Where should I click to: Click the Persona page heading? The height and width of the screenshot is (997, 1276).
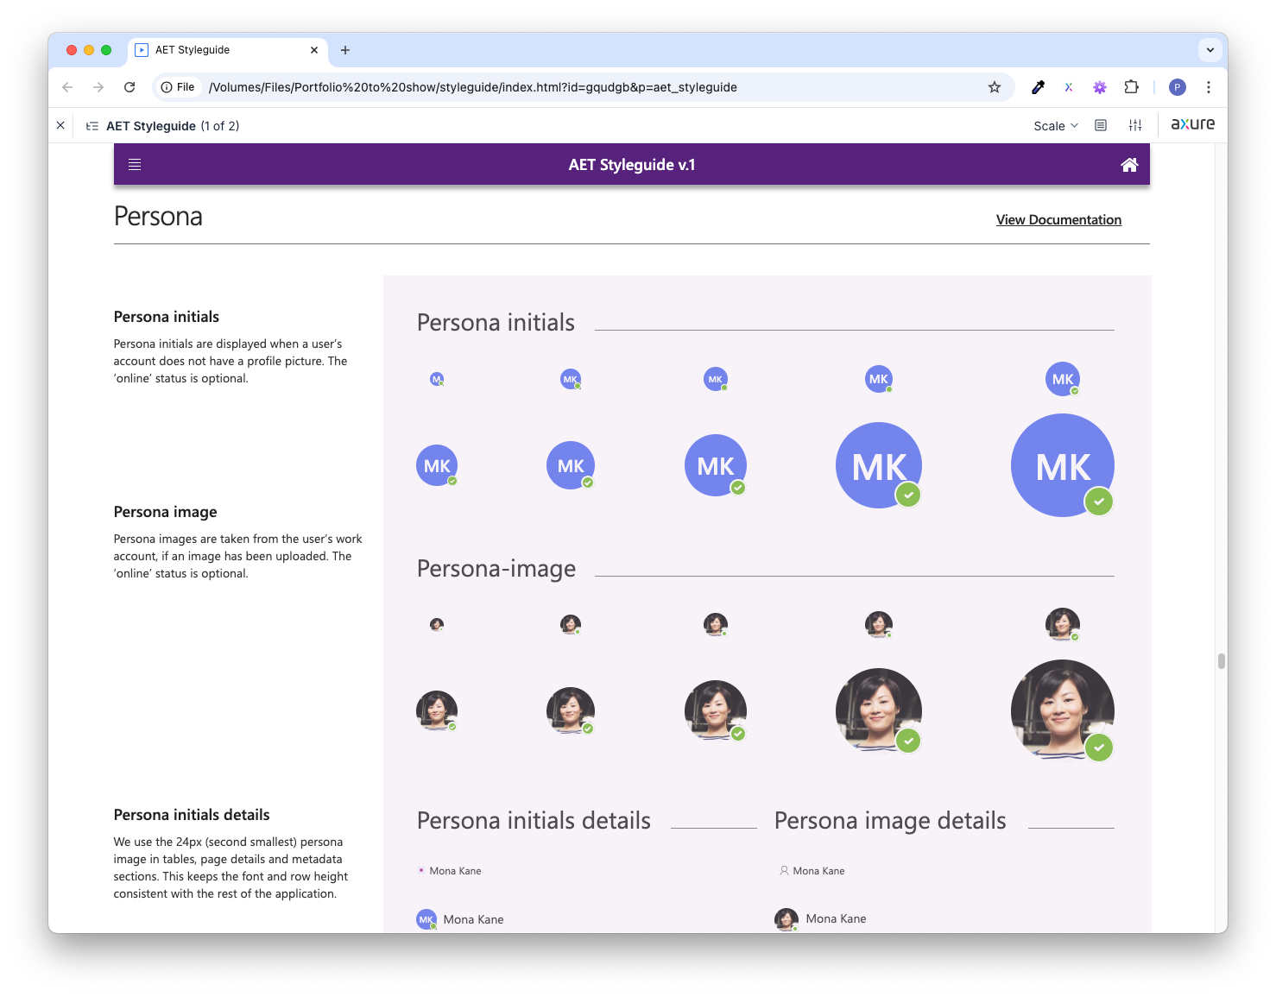click(158, 216)
